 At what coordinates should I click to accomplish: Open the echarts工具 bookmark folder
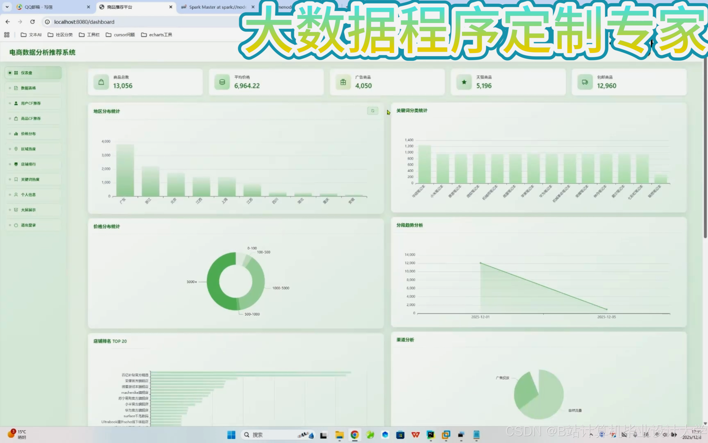[157, 35]
